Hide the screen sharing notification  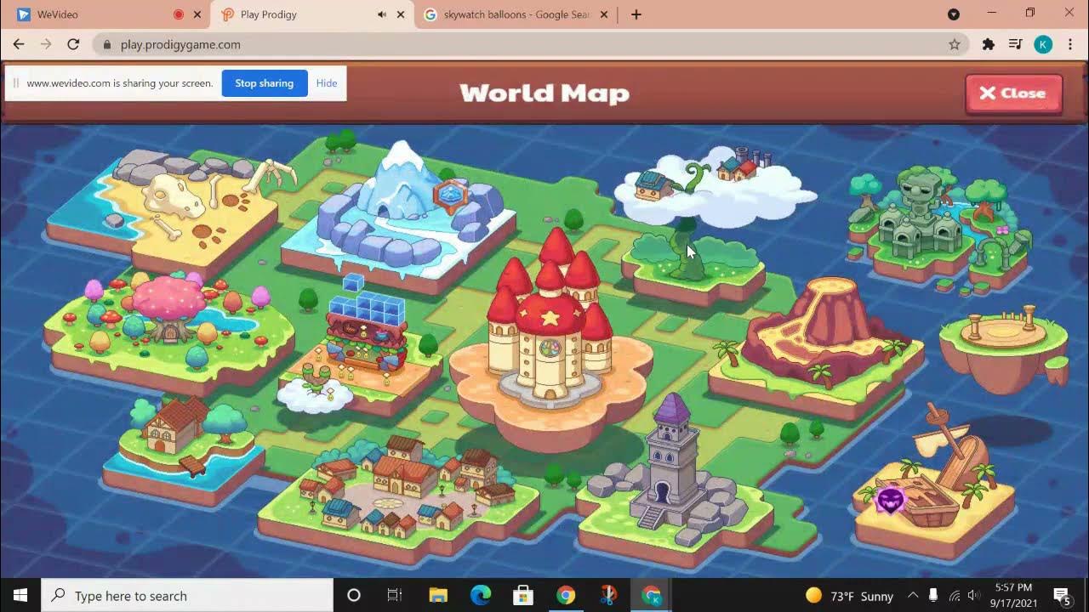[327, 83]
